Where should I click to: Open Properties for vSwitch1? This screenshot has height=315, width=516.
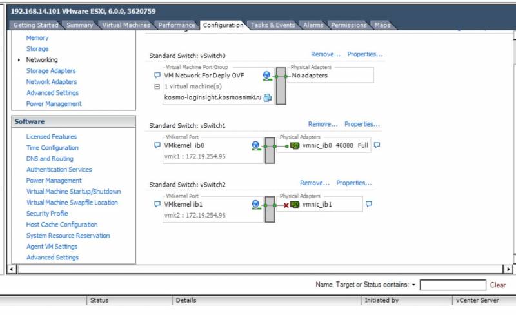362,124
